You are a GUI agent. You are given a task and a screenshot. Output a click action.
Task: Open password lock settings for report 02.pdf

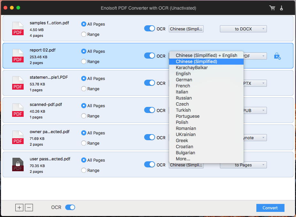[277, 56]
